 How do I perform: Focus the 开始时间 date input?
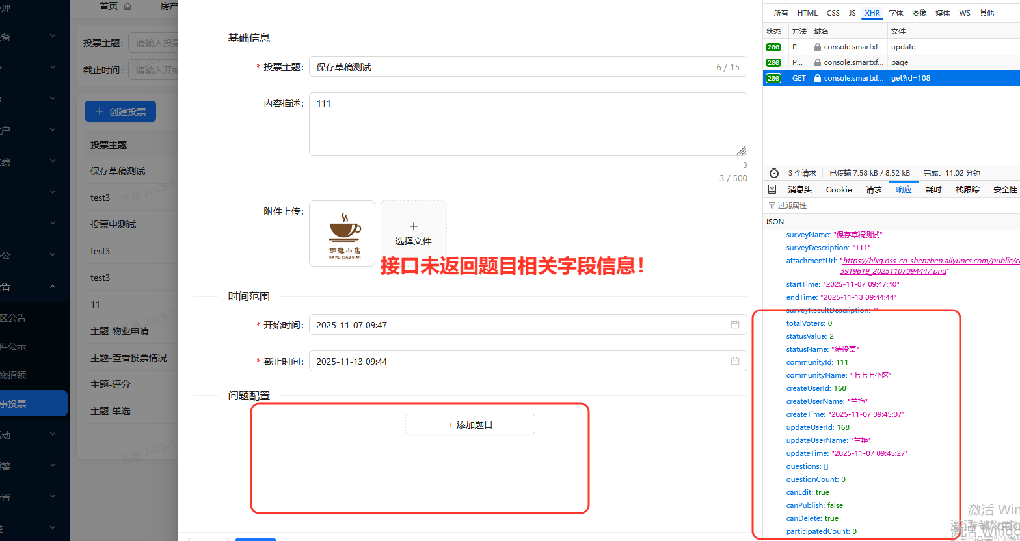point(528,324)
